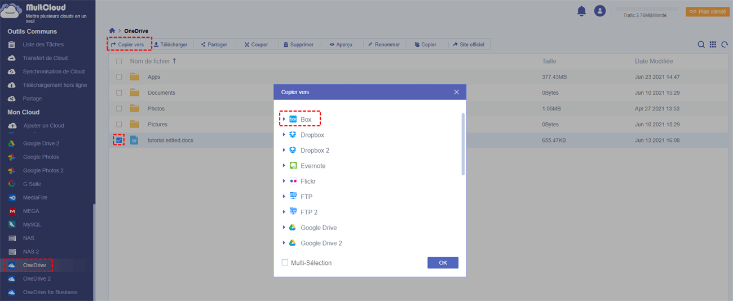Click Télécharger toolbar button
The width and height of the screenshot is (733, 301).
[x=170, y=45]
